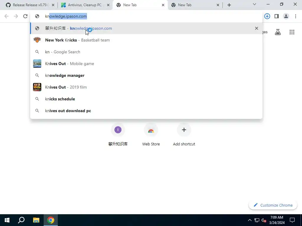Select the New York Knicks suggestion
302x226 pixels.
pos(146,40)
